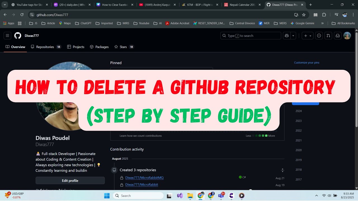Open the Issues icon in header
This screenshot has height=201, width=358.
(319, 35)
